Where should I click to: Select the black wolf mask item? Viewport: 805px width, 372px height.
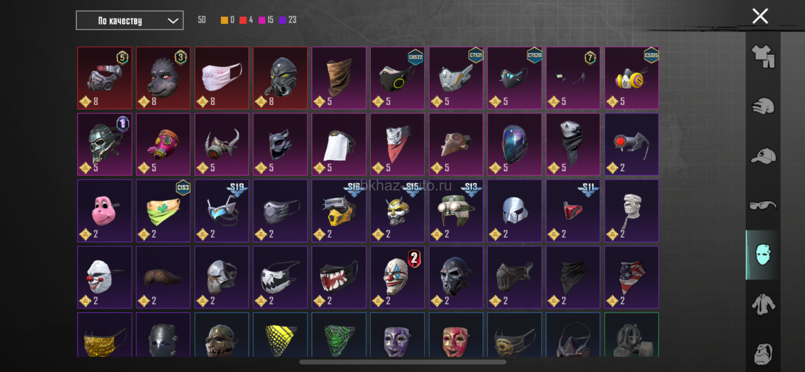pos(163,78)
